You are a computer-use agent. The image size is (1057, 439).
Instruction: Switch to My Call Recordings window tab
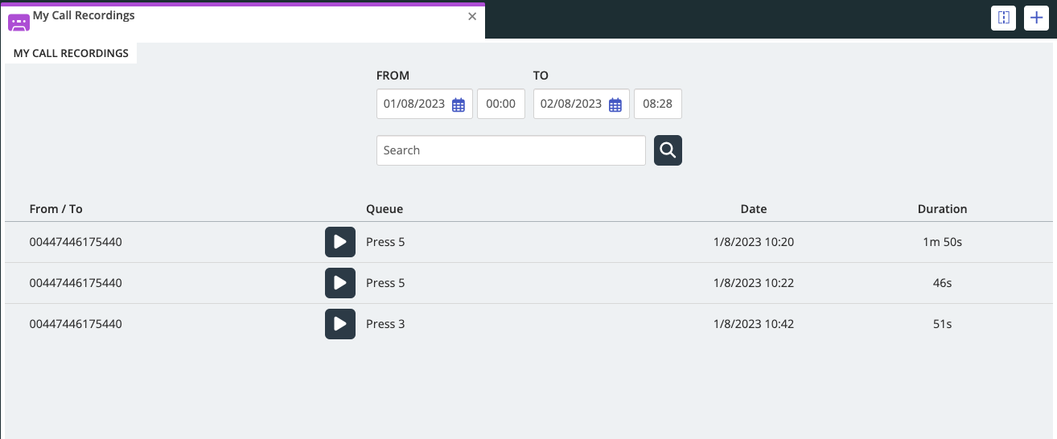(241, 16)
